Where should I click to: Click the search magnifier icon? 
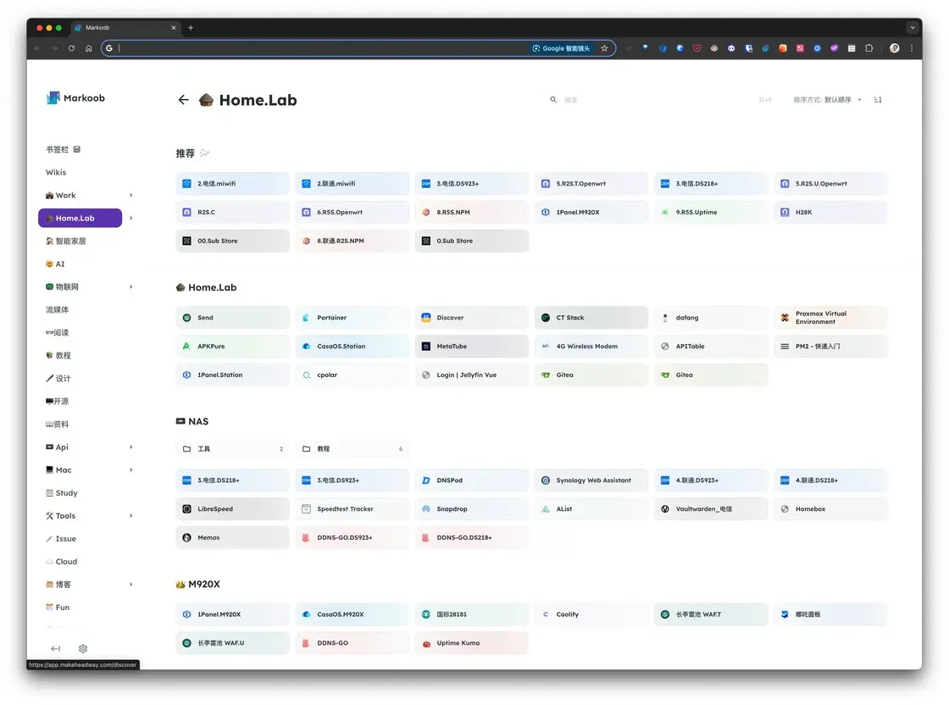point(553,100)
